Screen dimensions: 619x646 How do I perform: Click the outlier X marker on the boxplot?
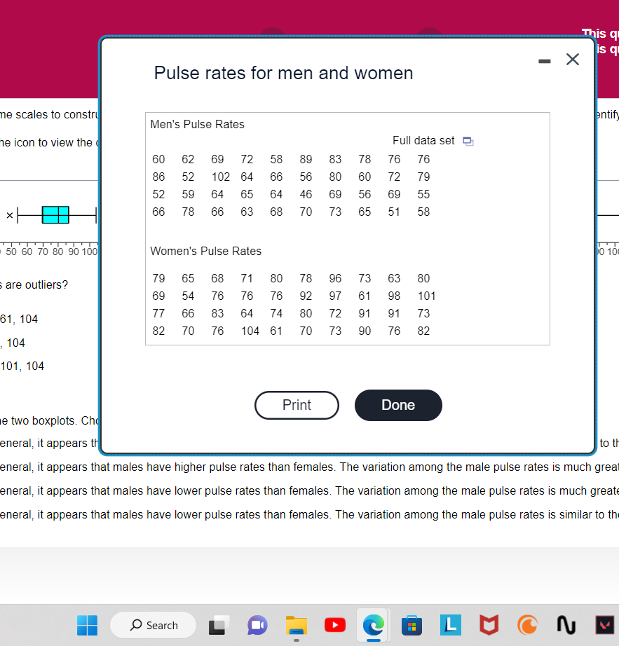coord(10,215)
